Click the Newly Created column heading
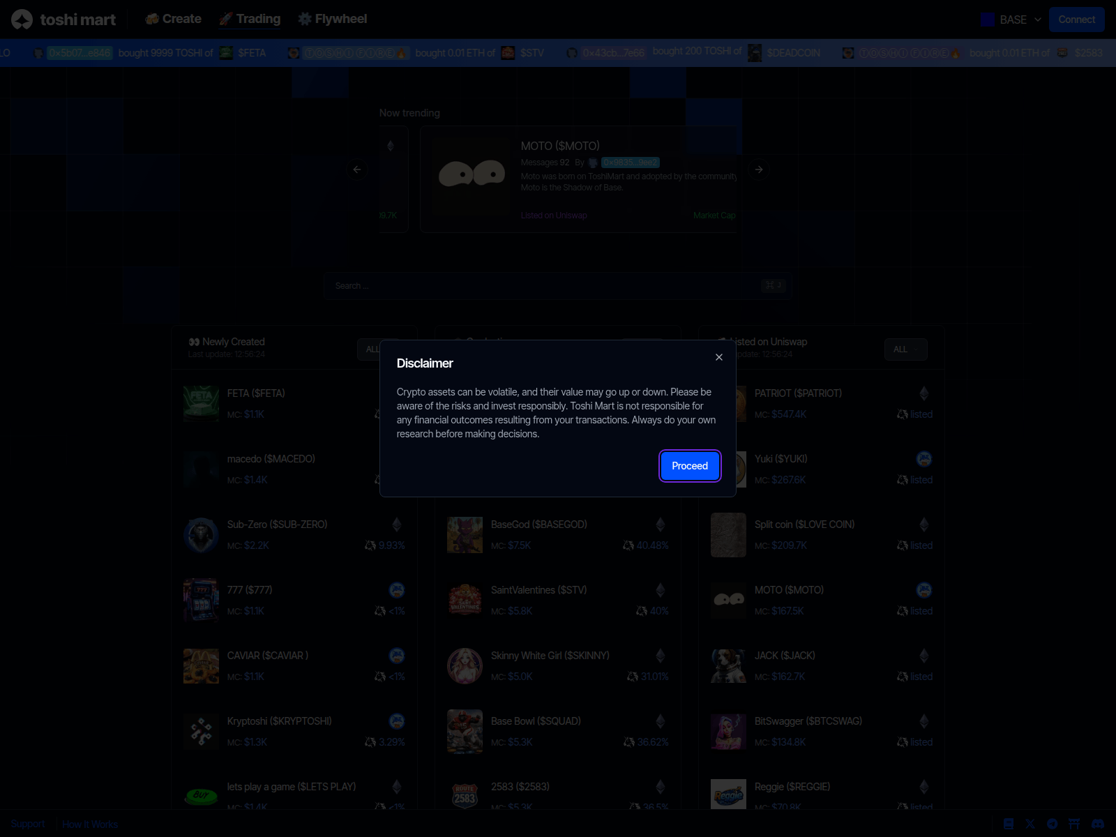 pyautogui.click(x=233, y=342)
